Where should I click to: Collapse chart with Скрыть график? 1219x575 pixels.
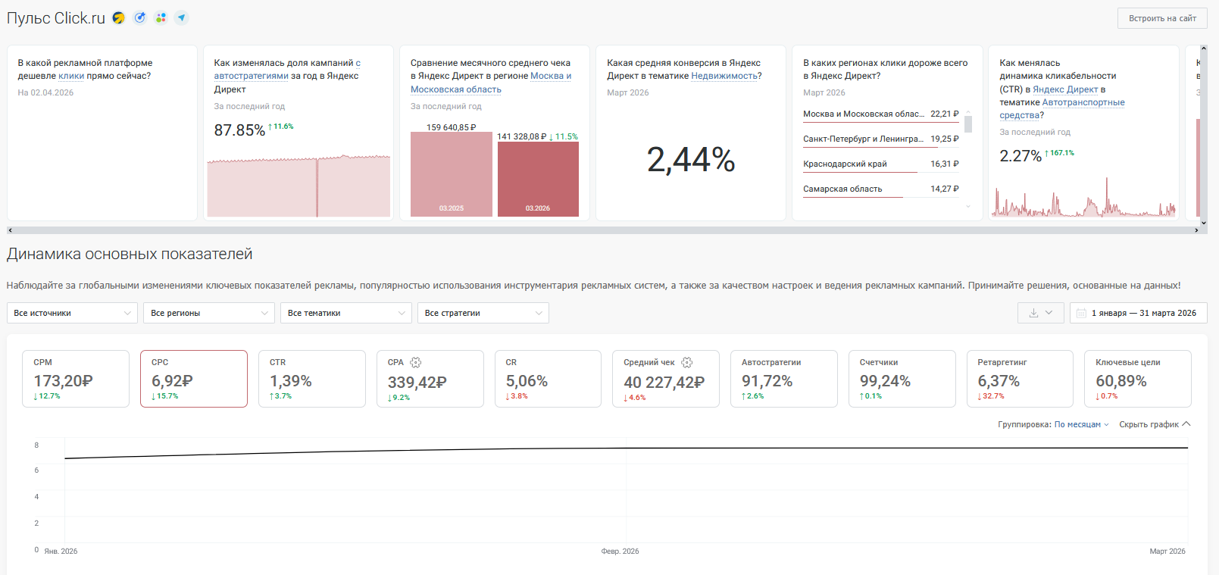(1155, 425)
